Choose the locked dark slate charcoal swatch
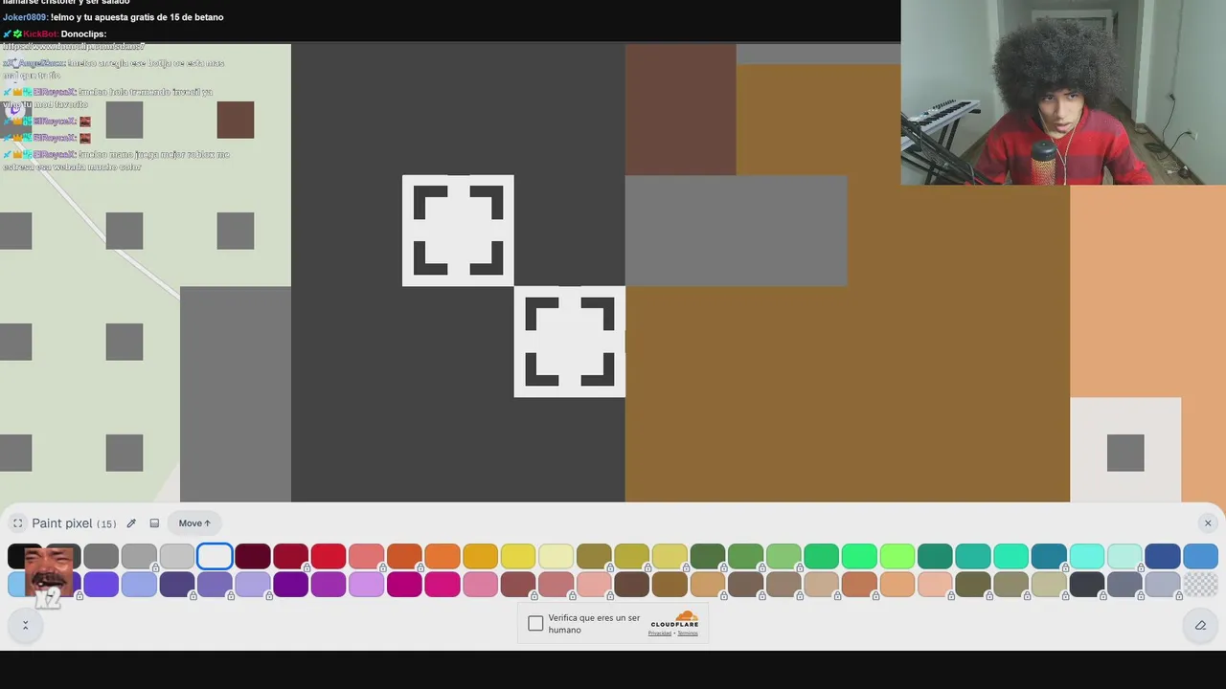Image resolution: width=1226 pixels, height=689 pixels. tap(1087, 584)
